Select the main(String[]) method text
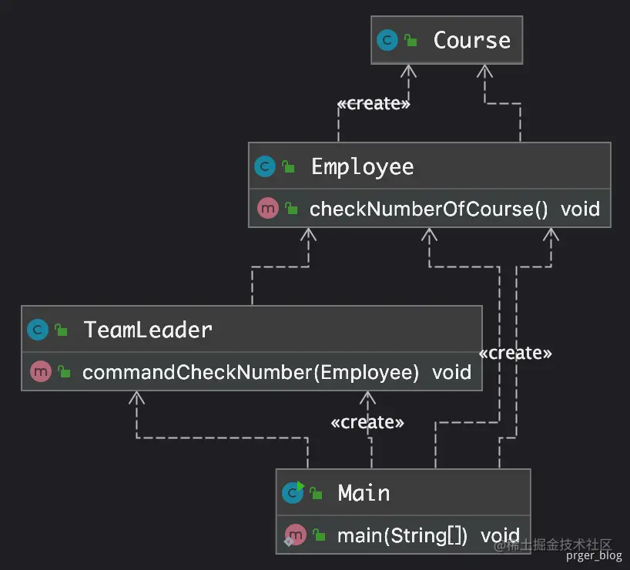This screenshot has height=570, width=630. pos(402,536)
